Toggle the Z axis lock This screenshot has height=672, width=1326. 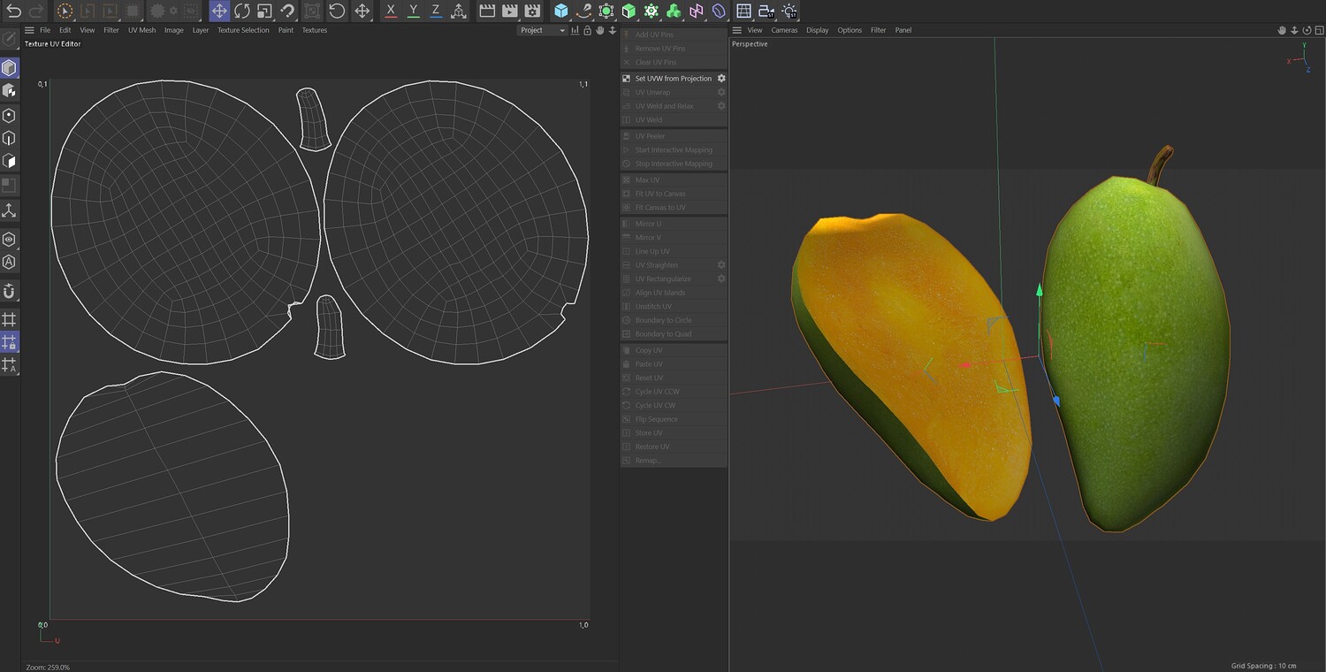point(435,11)
